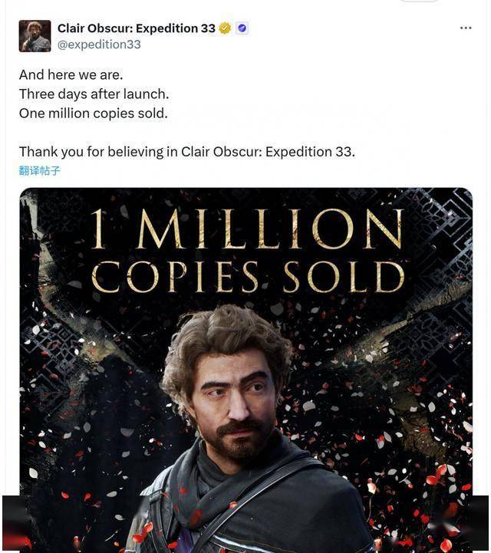Click the cut-off pill button at top
The image size is (491, 553).
point(419,1)
